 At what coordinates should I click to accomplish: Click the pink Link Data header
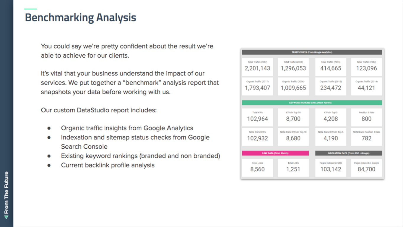275,153
